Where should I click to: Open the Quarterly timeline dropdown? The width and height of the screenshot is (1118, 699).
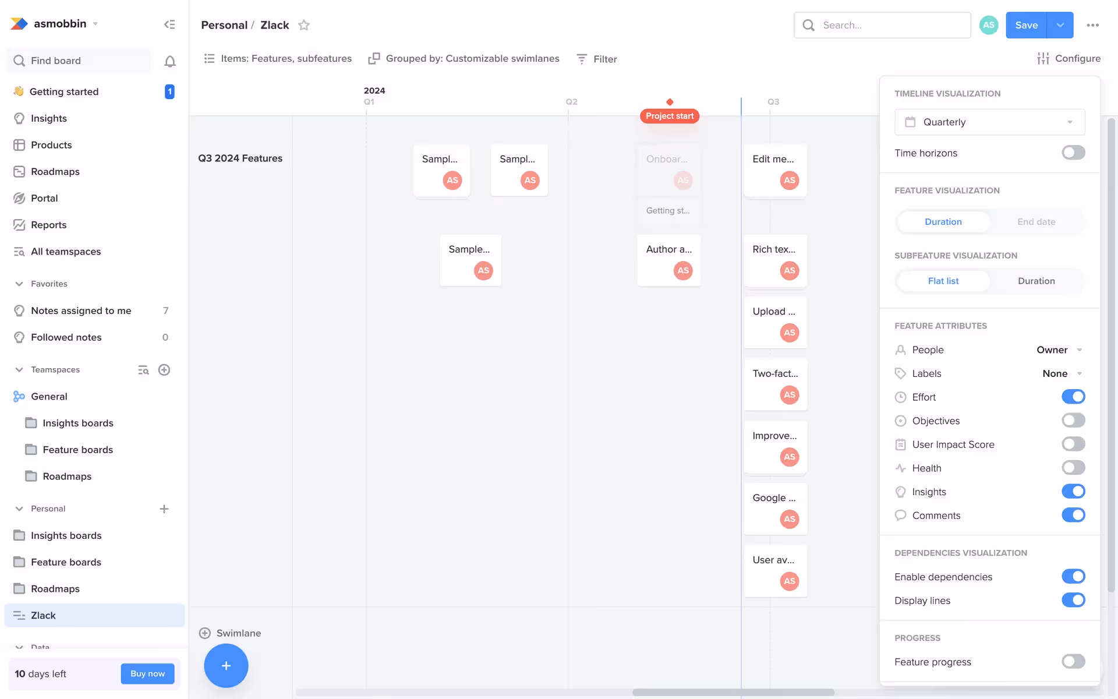click(x=989, y=122)
